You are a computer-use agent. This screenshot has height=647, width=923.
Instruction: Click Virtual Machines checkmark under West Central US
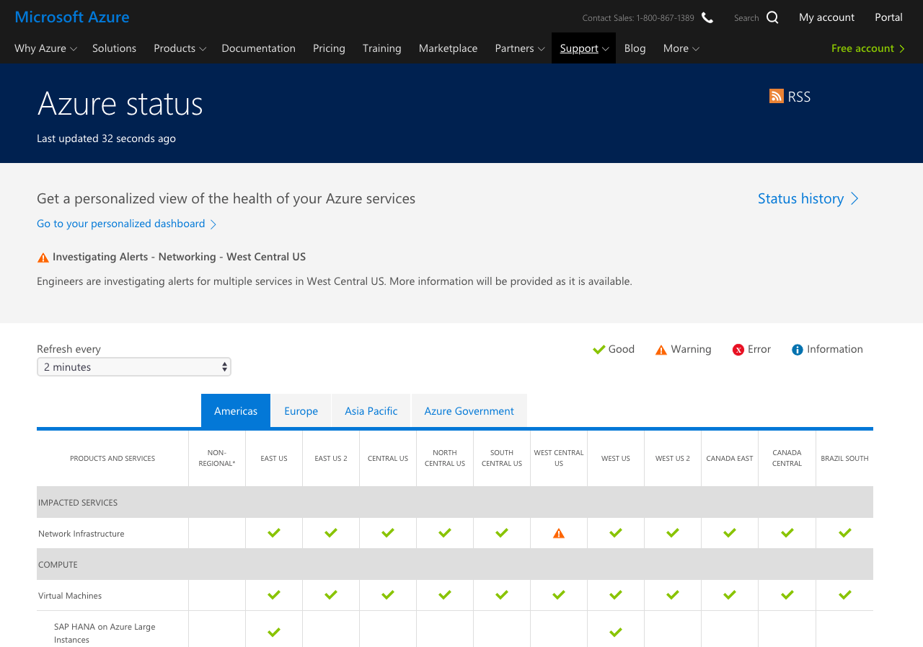(x=559, y=595)
